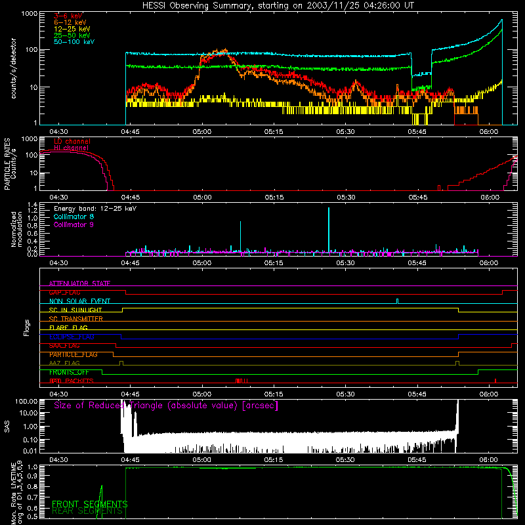The width and height of the screenshot is (525, 525).
Task: Click the NON_SOLAR_EVENT pulse near 05:41
Action: point(398,301)
